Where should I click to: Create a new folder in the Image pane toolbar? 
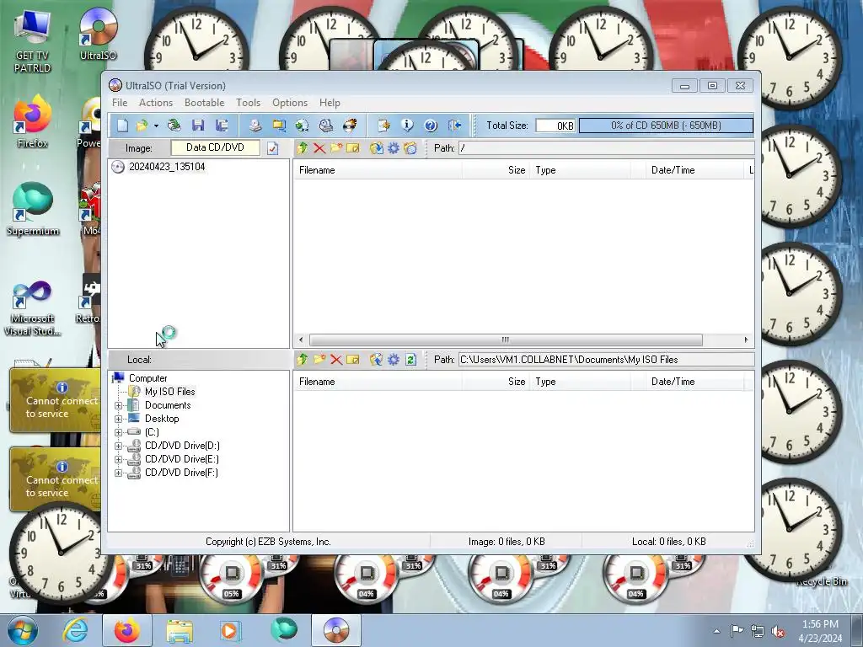336,148
